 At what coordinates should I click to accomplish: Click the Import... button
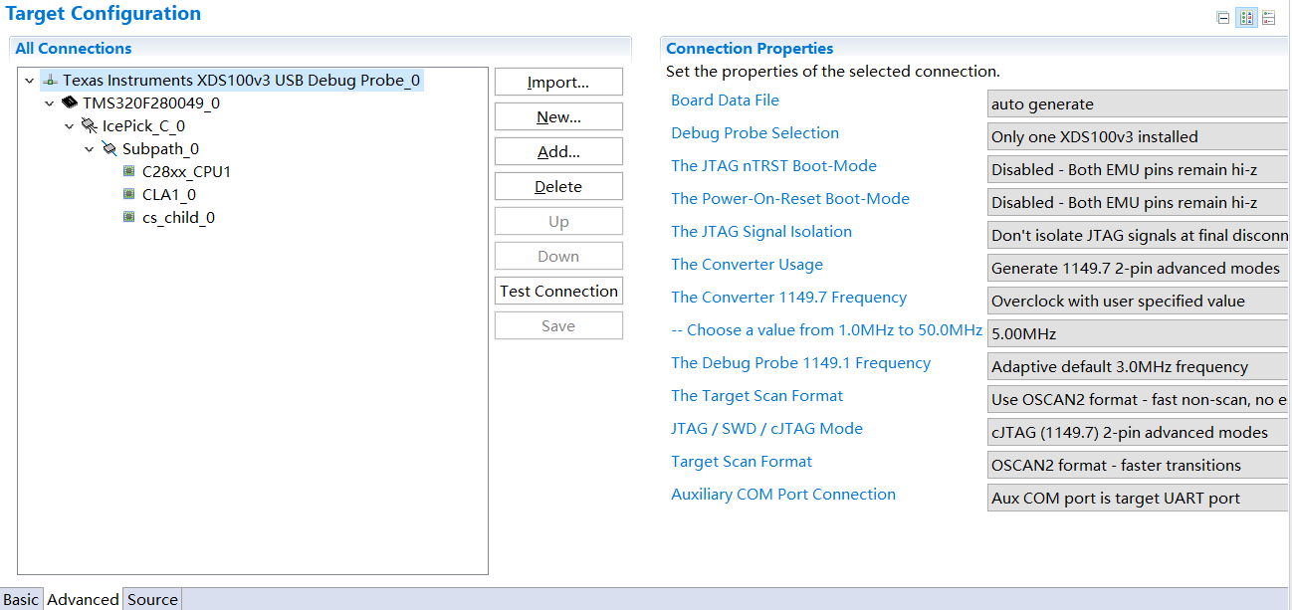coord(558,82)
